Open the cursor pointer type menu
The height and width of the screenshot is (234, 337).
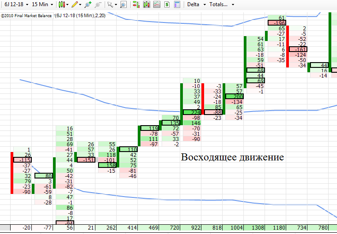point(112,4)
